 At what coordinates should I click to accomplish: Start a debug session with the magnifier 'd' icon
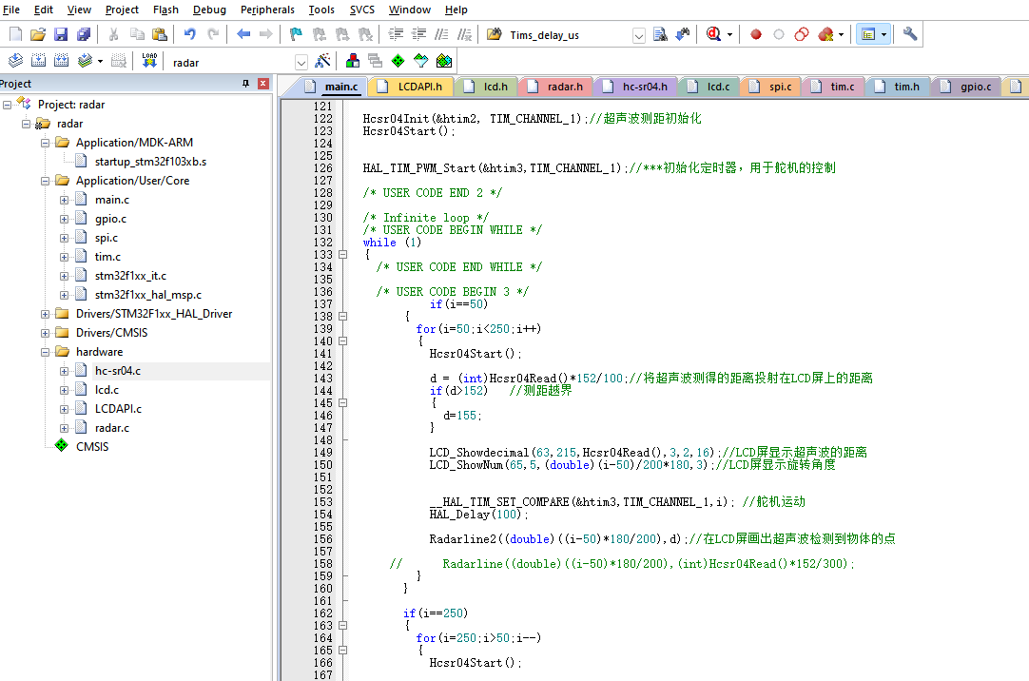[713, 34]
